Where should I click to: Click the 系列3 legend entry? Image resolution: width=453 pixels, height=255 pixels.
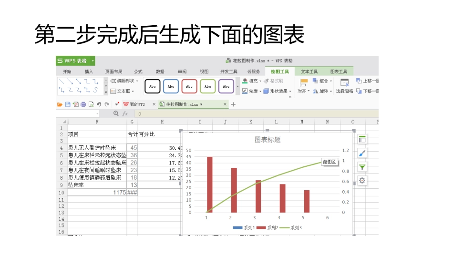(291, 228)
